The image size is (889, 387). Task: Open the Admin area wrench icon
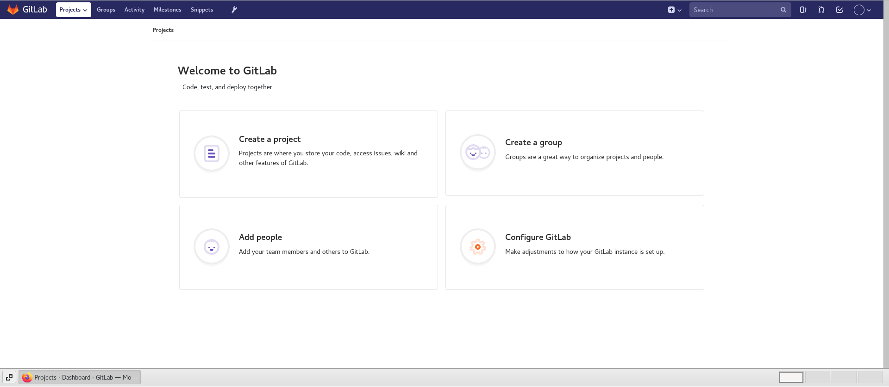pyautogui.click(x=234, y=10)
